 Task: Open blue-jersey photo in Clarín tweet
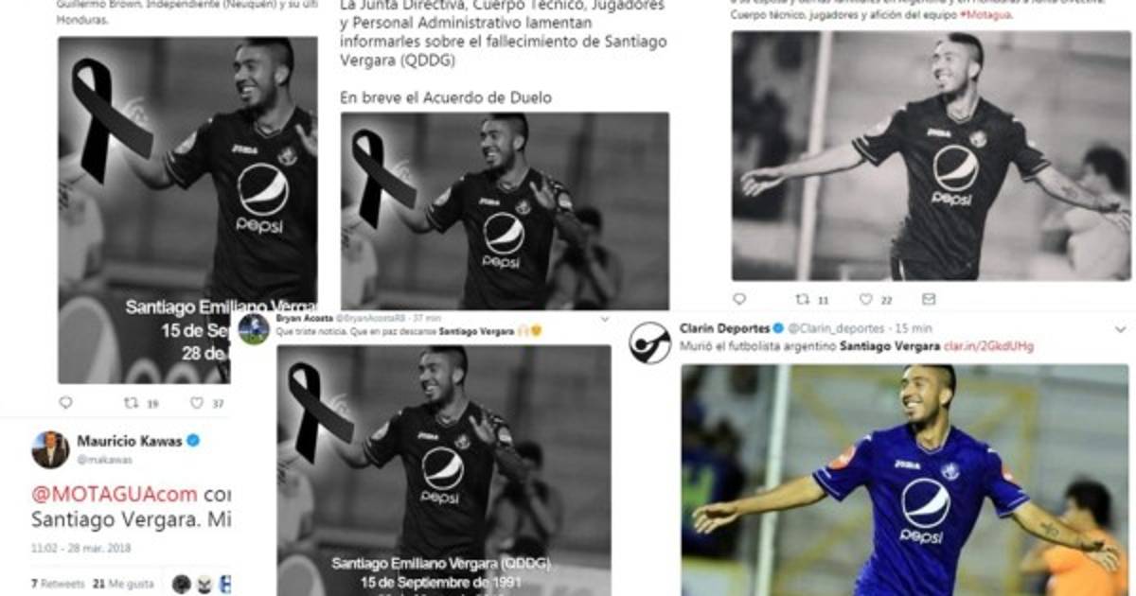coord(905,480)
